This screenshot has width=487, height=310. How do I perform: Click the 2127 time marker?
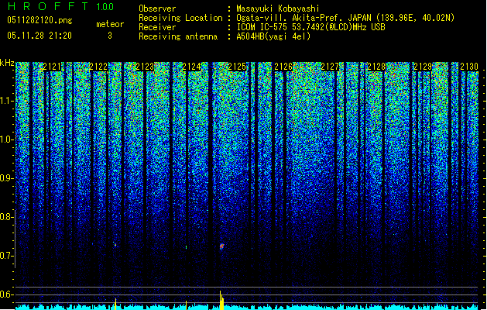click(330, 67)
